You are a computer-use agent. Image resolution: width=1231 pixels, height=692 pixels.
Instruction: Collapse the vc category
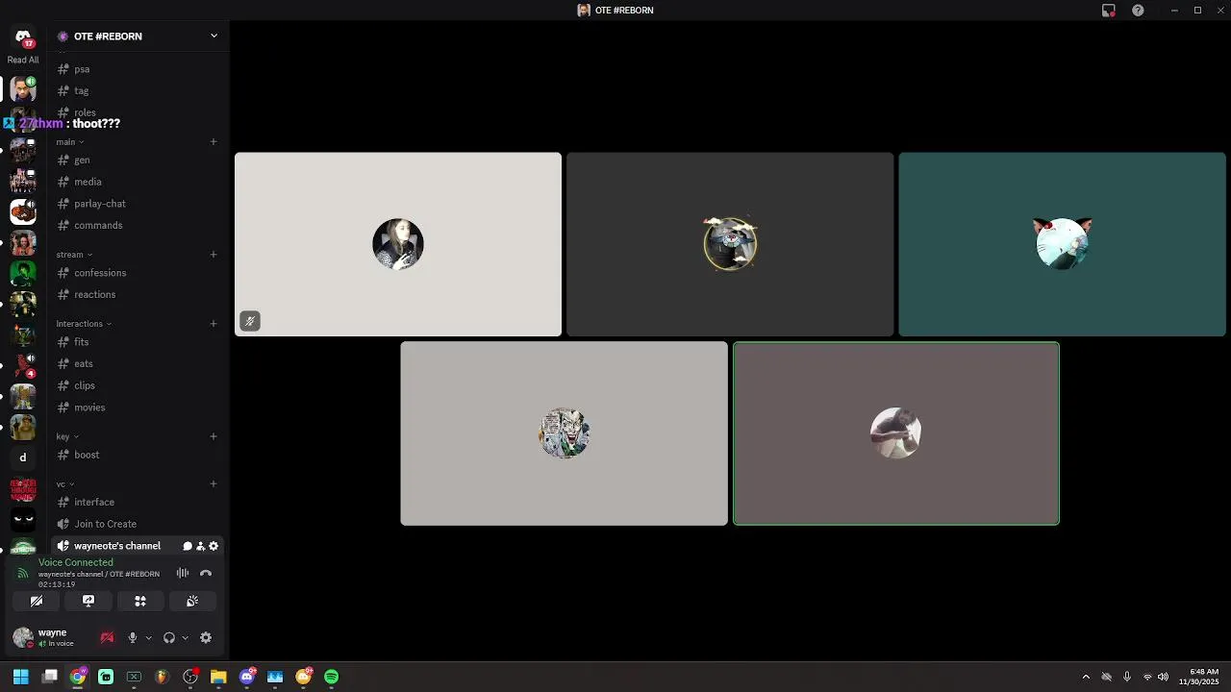[65, 484]
